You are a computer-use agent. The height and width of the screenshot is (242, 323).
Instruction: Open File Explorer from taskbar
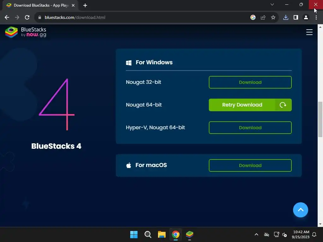162,234
